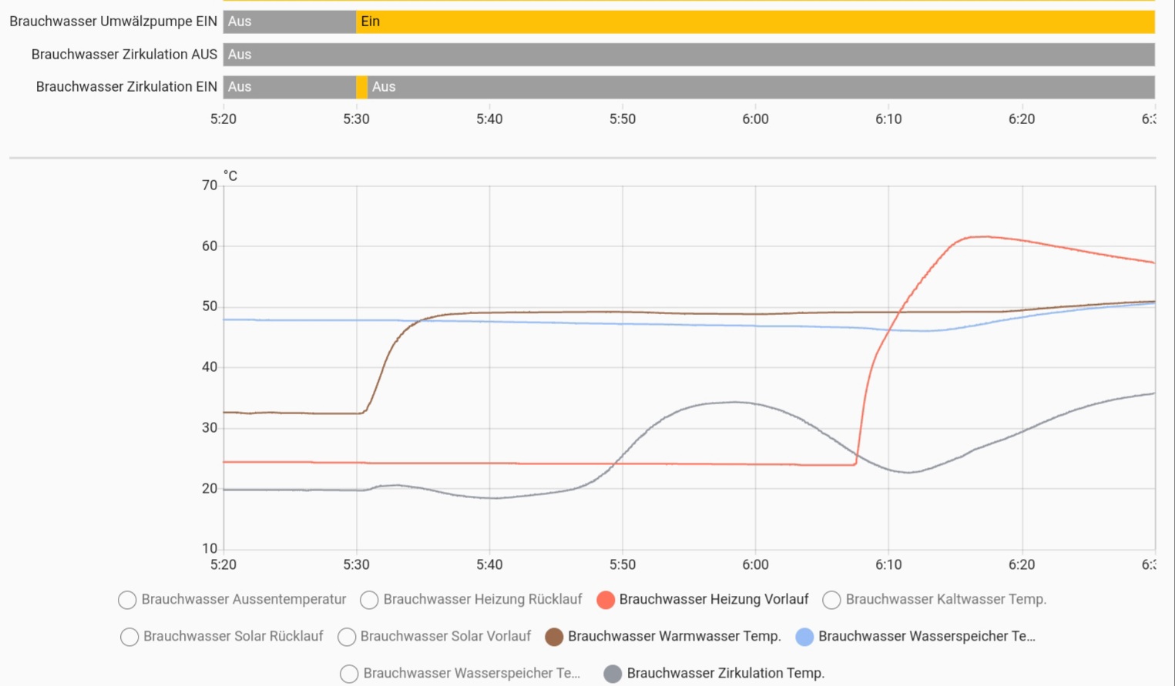This screenshot has width=1175, height=686.
Task: Click the 'Aus' bar of Brauchwasser Zirkulation AUS
Action: click(689, 55)
